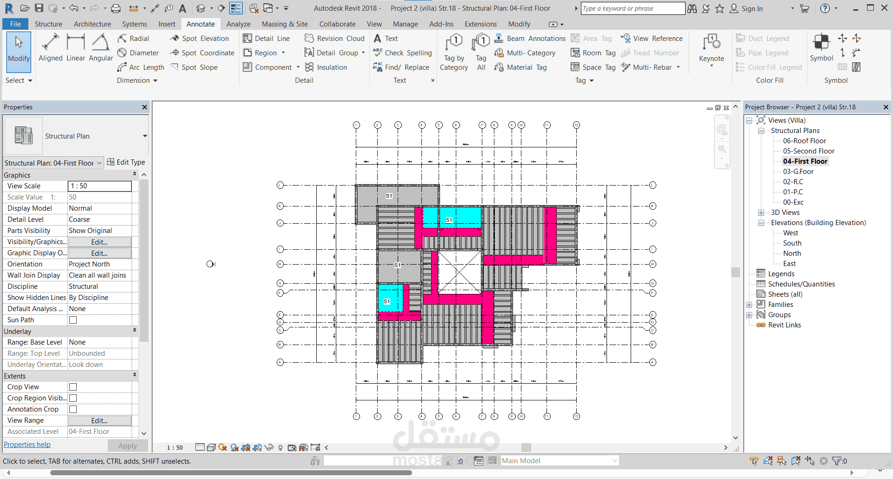Open the Keynote tool
Image resolution: width=893 pixels, height=479 pixels.
coord(712,50)
